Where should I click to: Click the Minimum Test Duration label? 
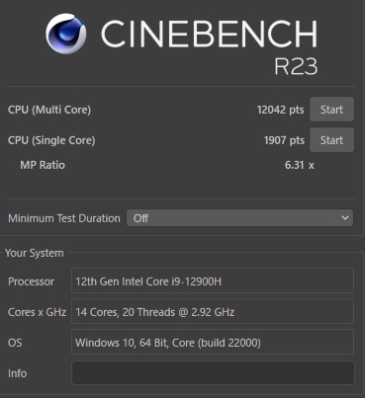tap(64, 218)
